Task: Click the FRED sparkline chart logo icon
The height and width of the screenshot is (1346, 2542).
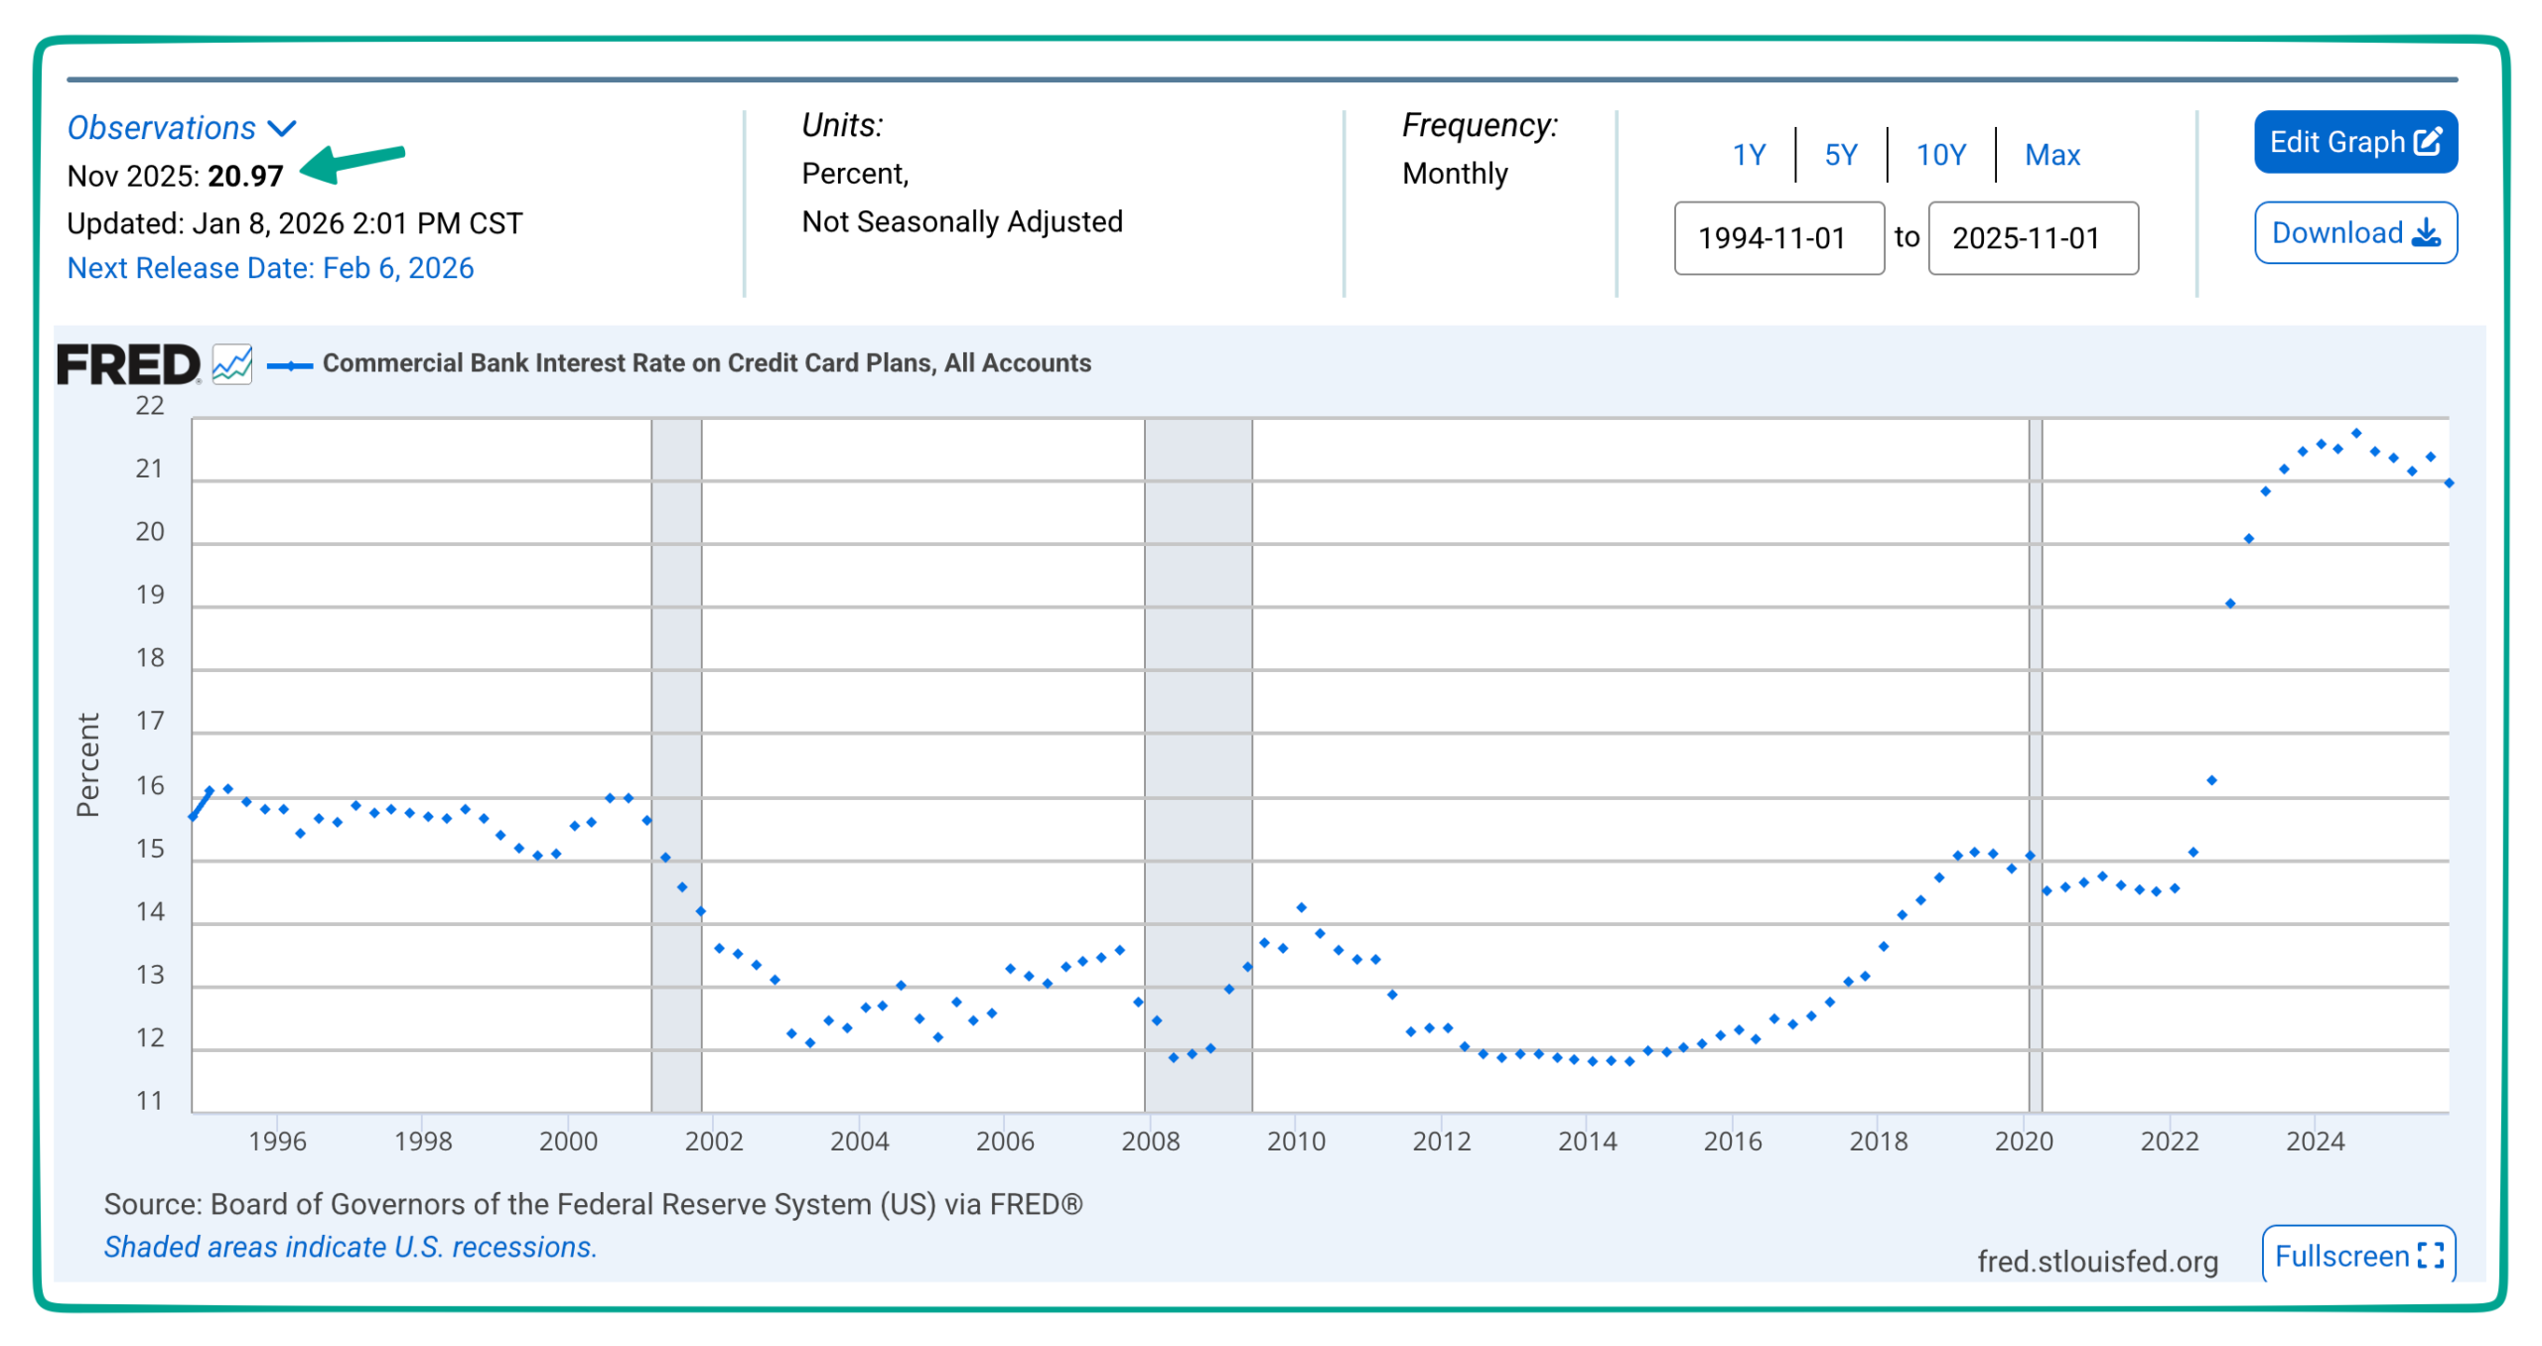Action: pyautogui.click(x=231, y=363)
